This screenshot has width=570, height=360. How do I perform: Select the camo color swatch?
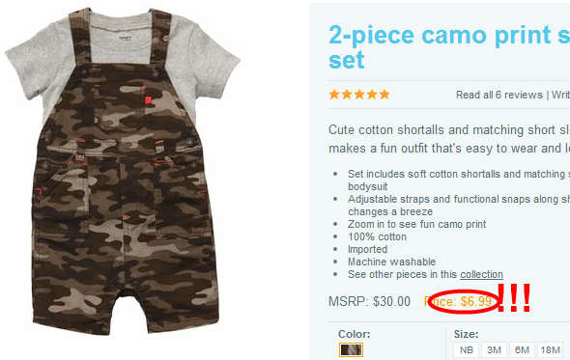(x=351, y=349)
